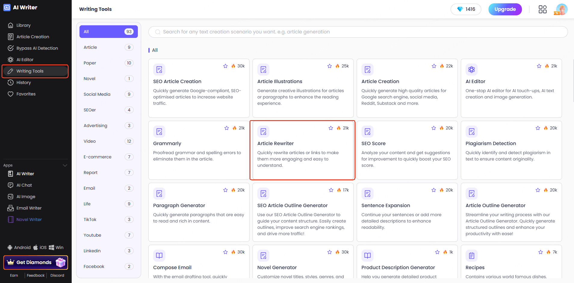Star the Sentence Expansion card
The image size is (574, 283).
pos(434,190)
